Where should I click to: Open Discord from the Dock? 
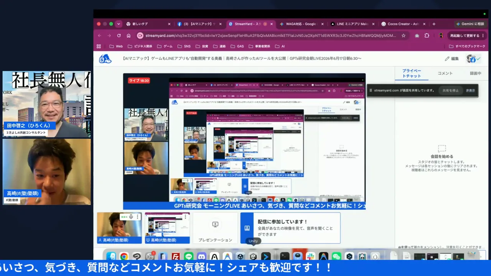pos(201,256)
